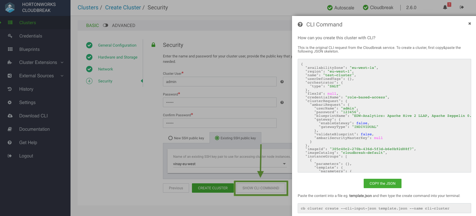Go to Security step link
The height and width of the screenshot is (216, 476).
click(x=105, y=81)
